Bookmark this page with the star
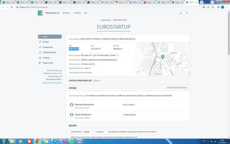 [x=213, y=7]
